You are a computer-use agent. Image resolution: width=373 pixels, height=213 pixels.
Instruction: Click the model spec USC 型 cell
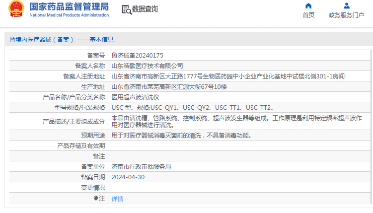[193, 108]
